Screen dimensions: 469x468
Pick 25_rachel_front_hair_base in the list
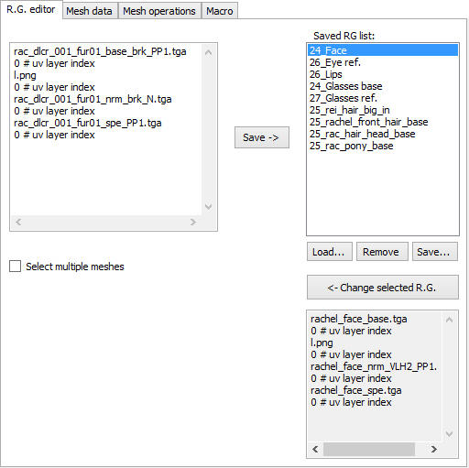point(383,122)
